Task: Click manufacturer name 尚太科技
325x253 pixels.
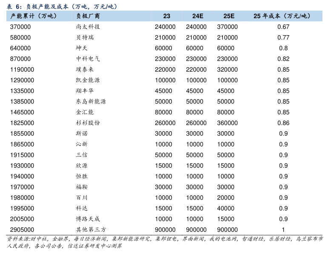Action: click(x=88, y=27)
